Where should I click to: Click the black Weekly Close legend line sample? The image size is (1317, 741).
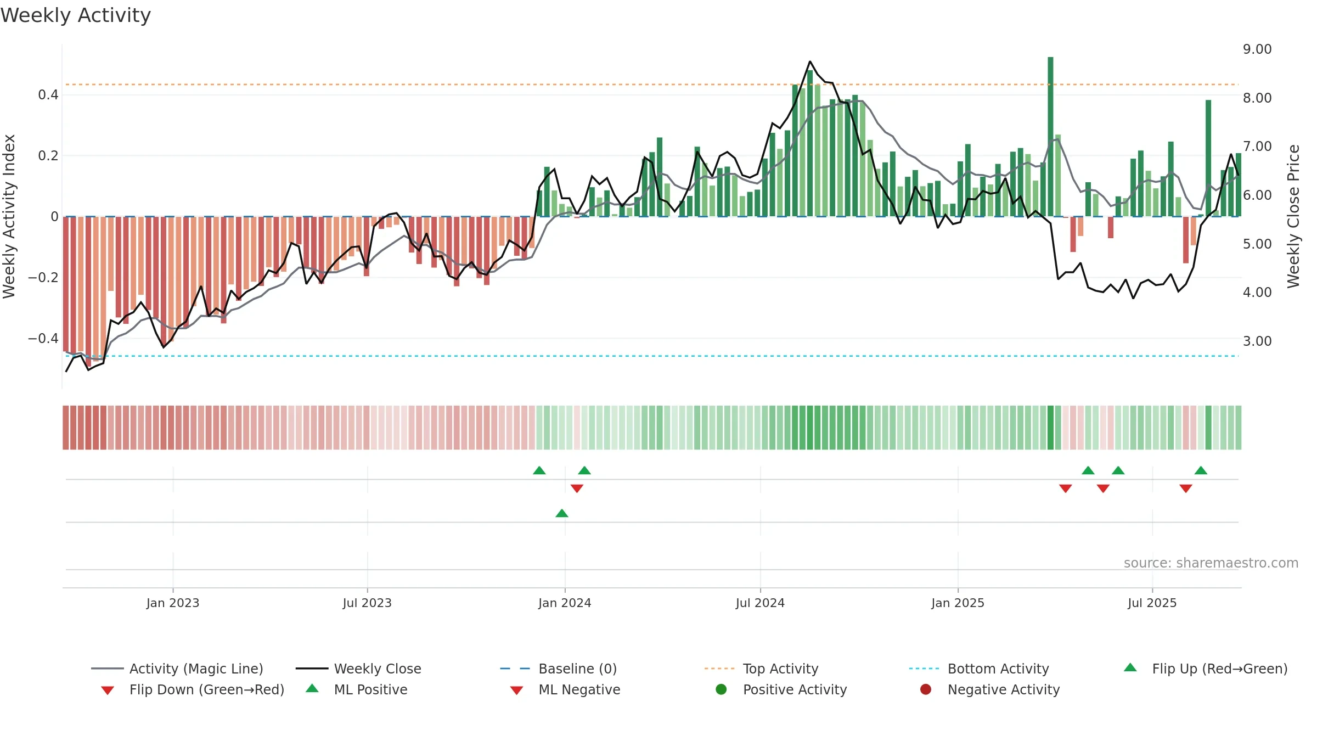click(312, 669)
